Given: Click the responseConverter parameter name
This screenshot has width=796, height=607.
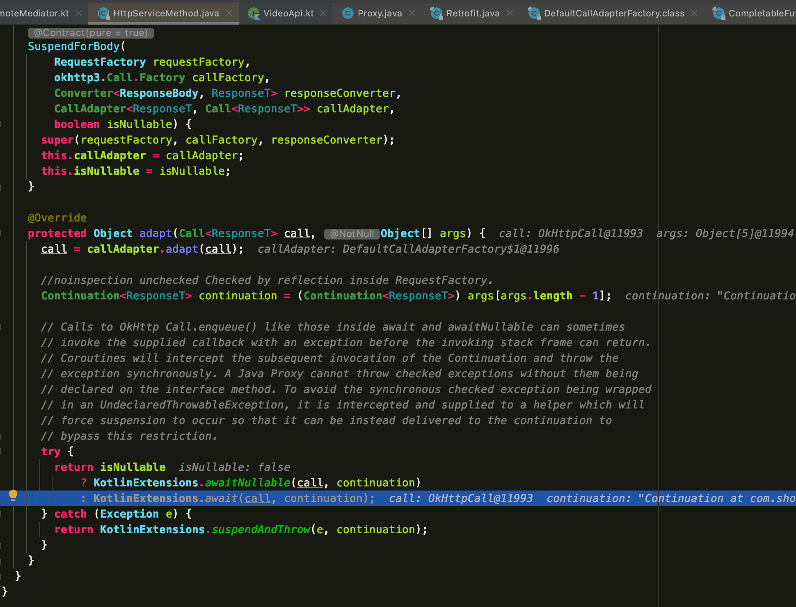Looking at the screenshot, I should point(340,93).
